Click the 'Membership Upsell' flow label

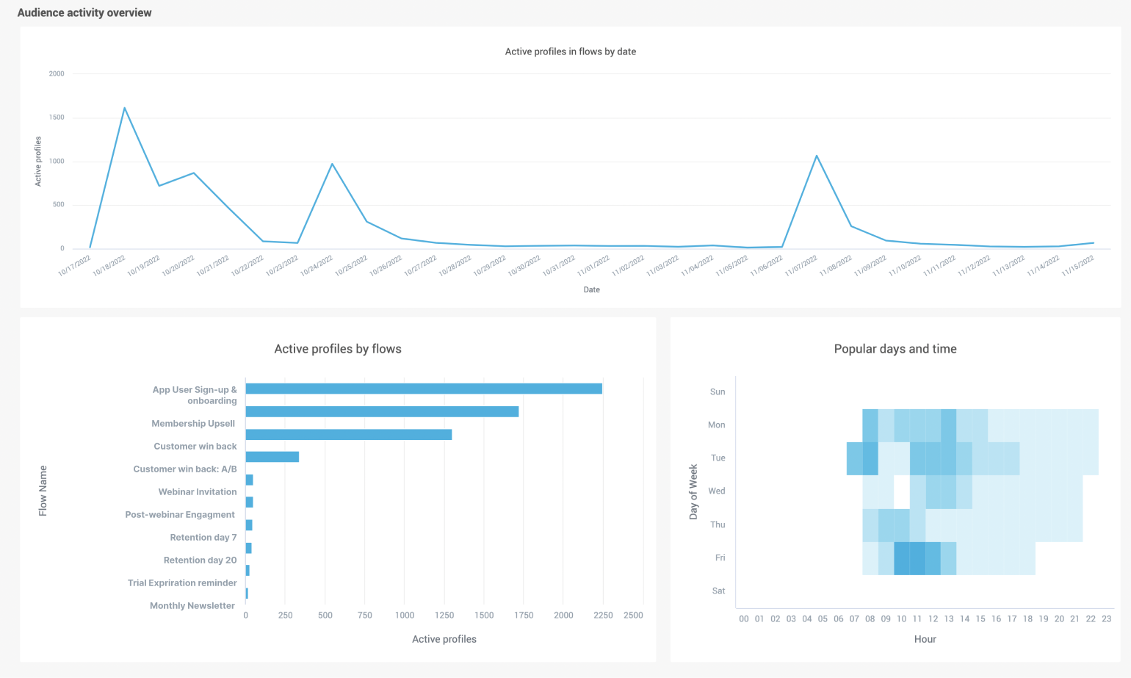coord(193,424)
